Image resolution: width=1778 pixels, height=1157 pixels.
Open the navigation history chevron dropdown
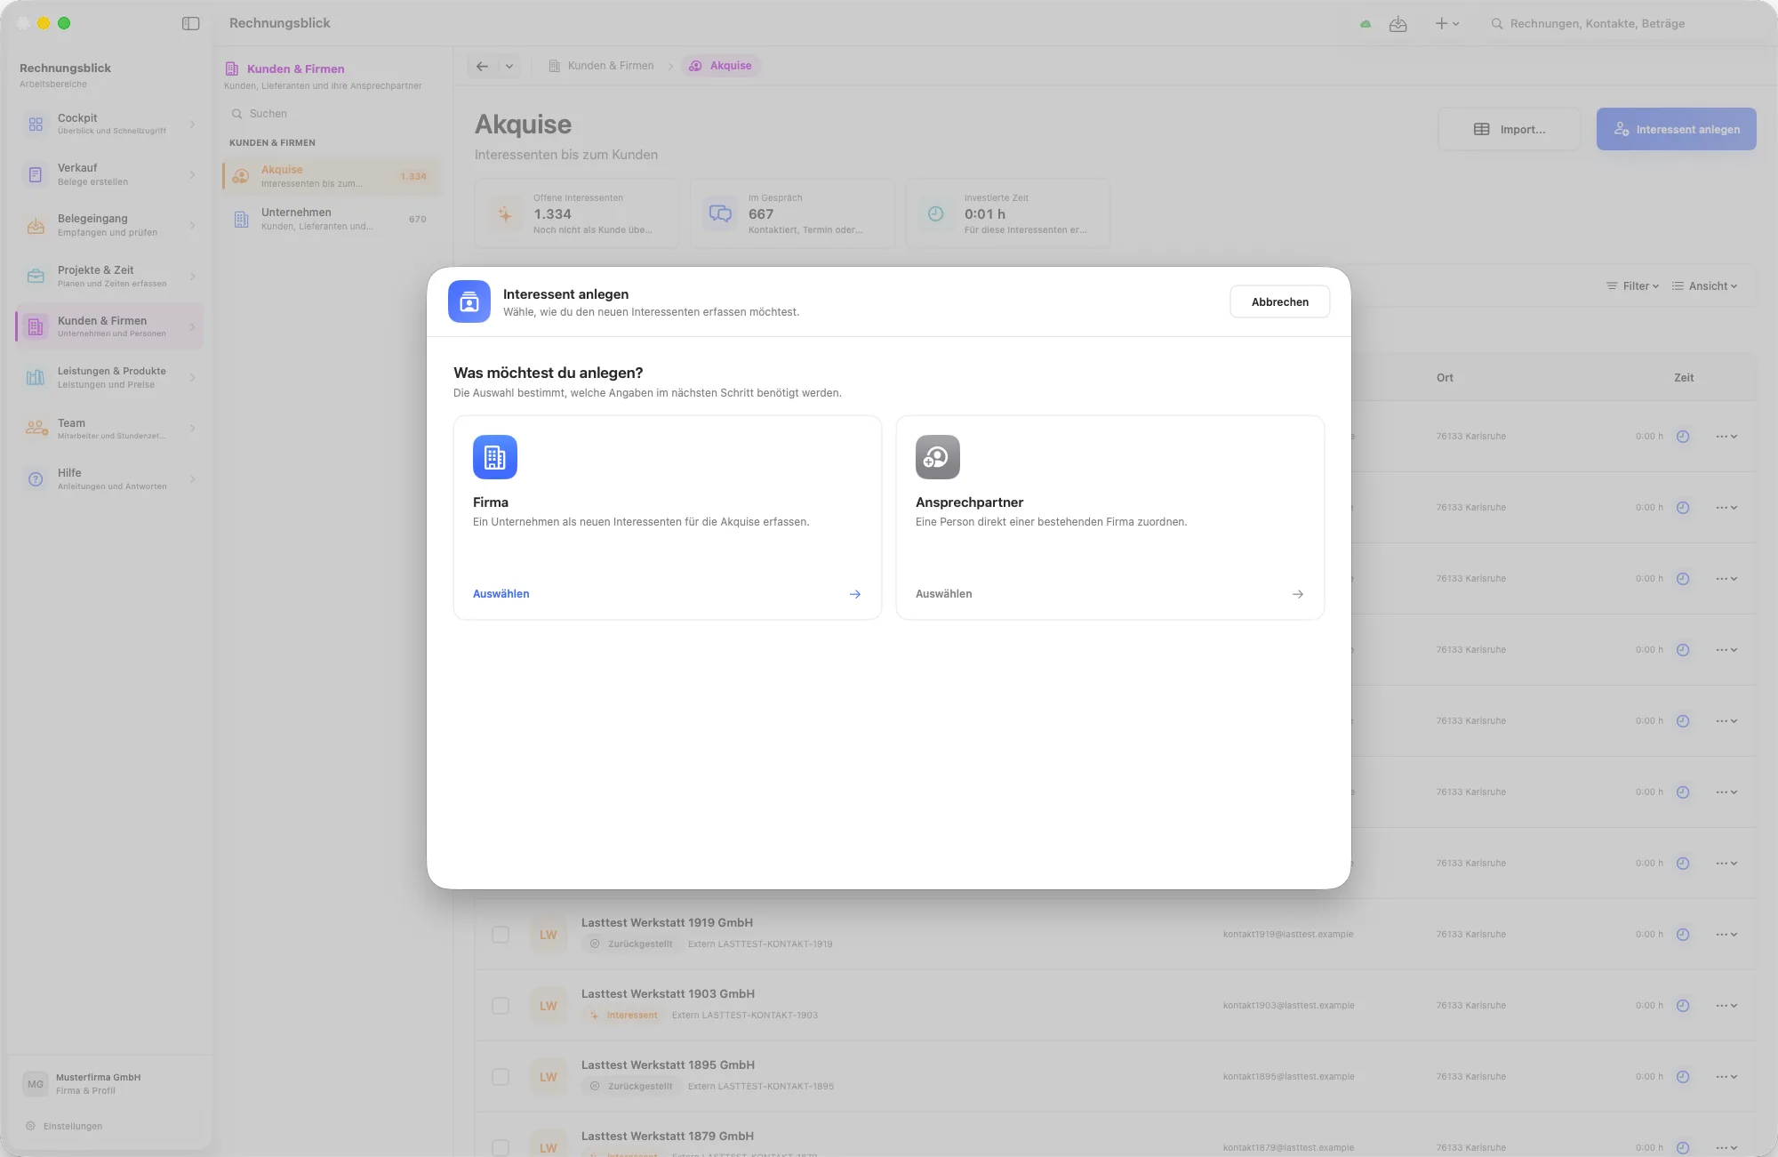509,66
